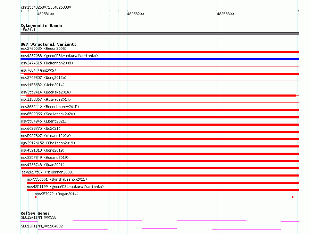Click the nsv4251199 (gnomADStructuralVariants) label

point(65,187)
